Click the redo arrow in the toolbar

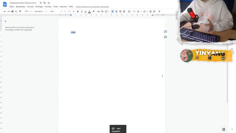pyautogui.click(x=8, y=11)
